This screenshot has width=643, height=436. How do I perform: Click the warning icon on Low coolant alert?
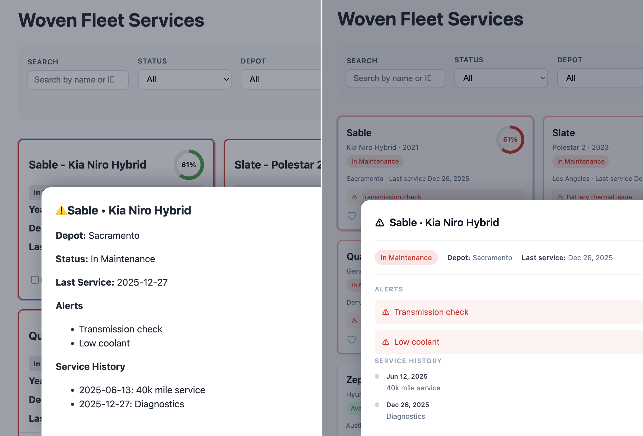(x=386, y=341)
